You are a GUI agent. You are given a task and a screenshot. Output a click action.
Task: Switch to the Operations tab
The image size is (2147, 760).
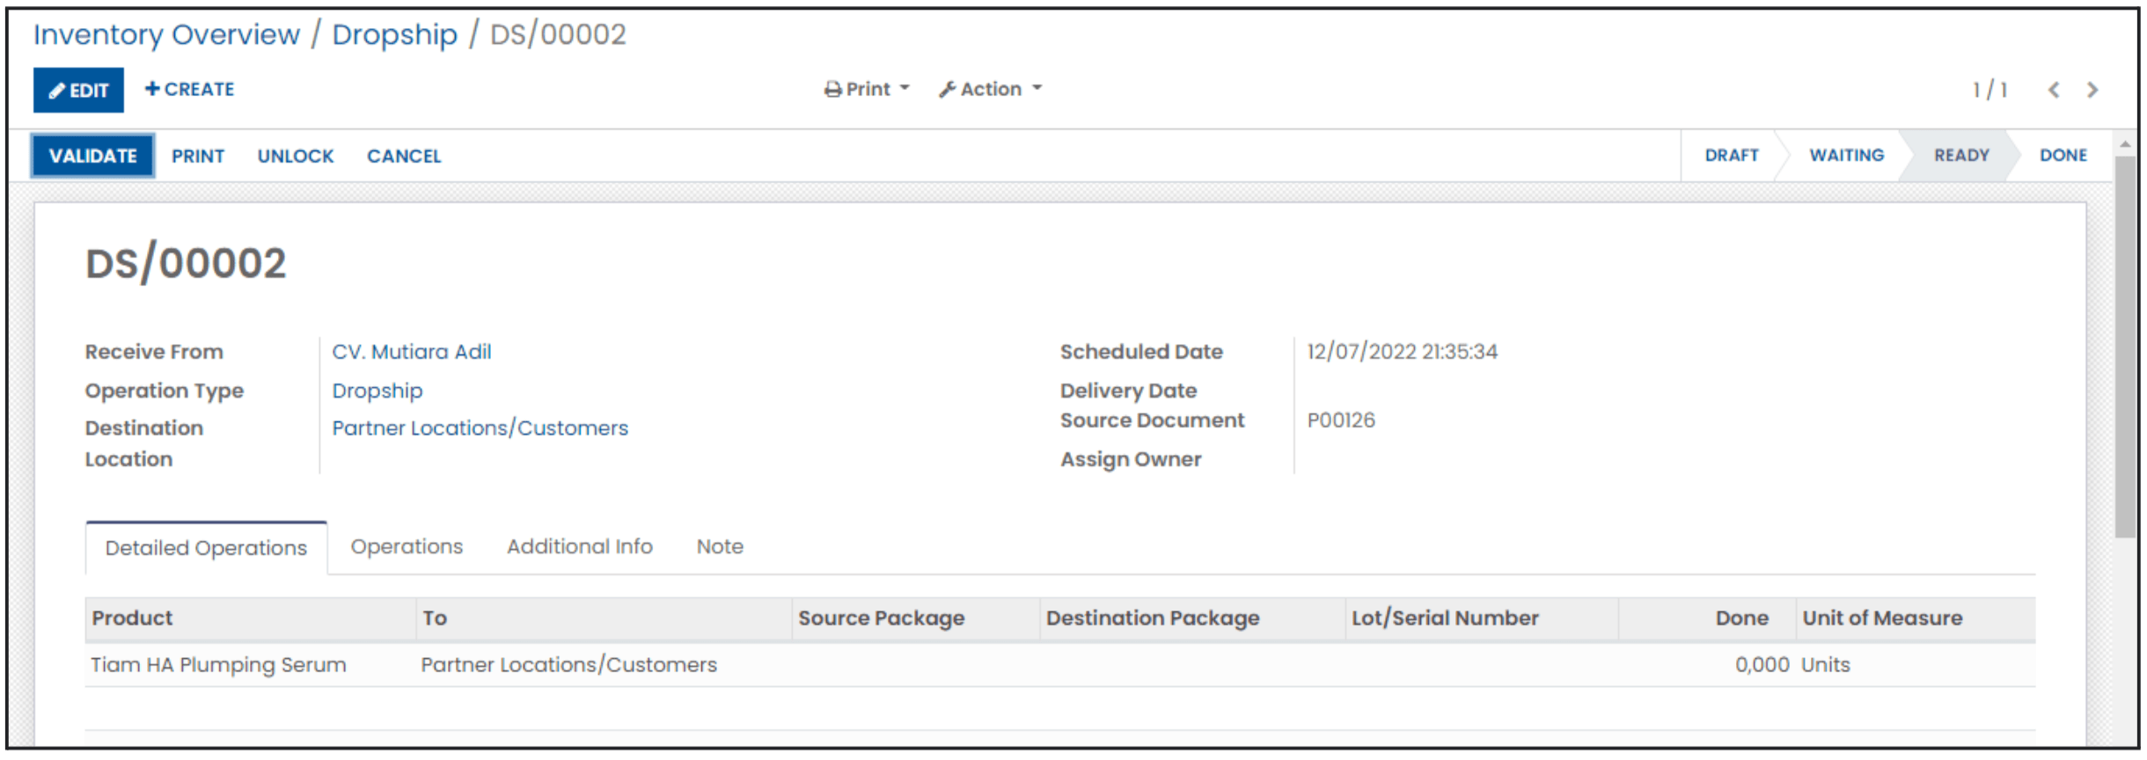click(x=407, y=546)
